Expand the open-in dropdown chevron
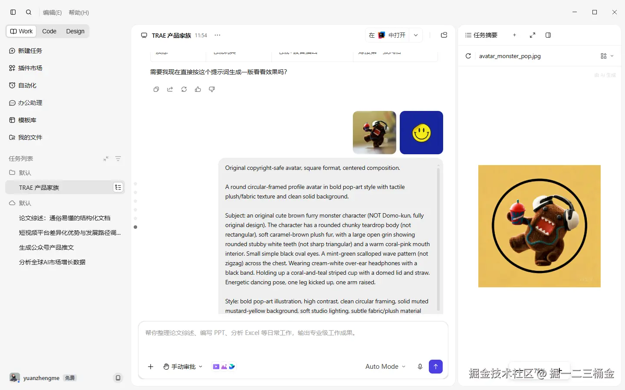This screenshot has width=625, height=390. (416, 35)
